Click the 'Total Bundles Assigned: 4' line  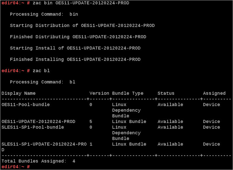click(38, 161)
